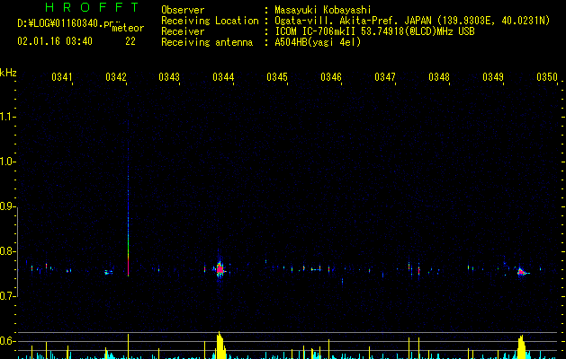This screenshot has height=359, width=566.
Task: Click the large yellow power peak near 0349
Action: pyautogui.click(x=521, y=347)
